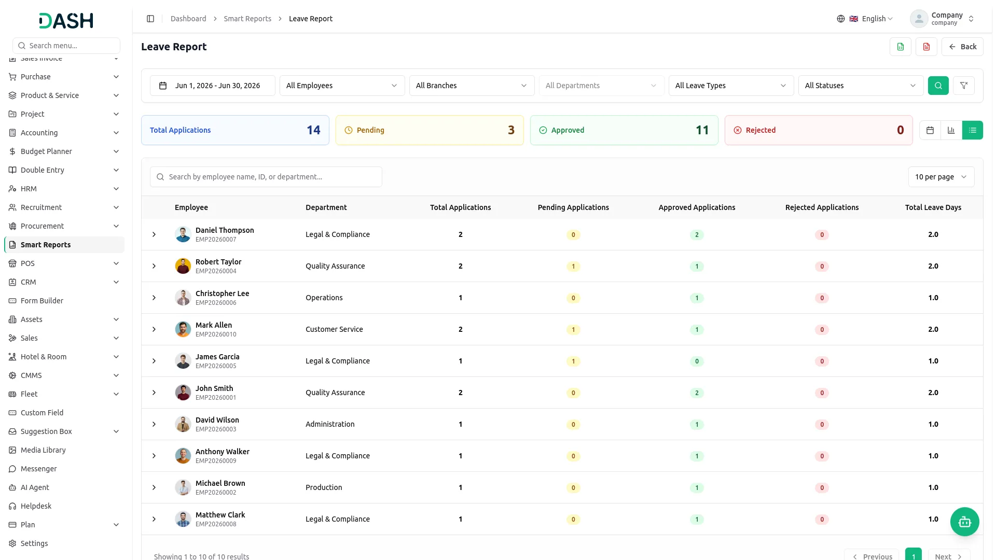Open the chatbot floating assistant icon
Image resolution: width=996 pixels, height=560 pixels.
[965, 522]
